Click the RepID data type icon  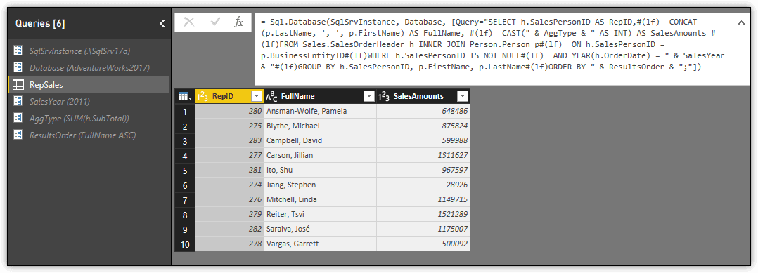203,96
